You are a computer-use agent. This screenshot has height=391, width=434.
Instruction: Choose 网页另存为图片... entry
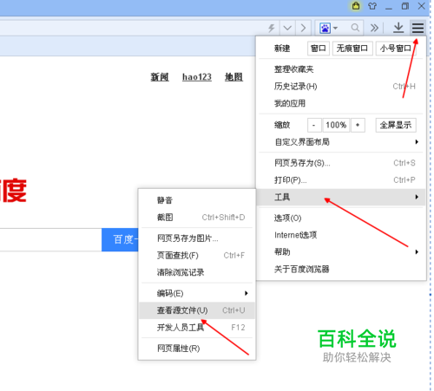[x=197, y=238]
